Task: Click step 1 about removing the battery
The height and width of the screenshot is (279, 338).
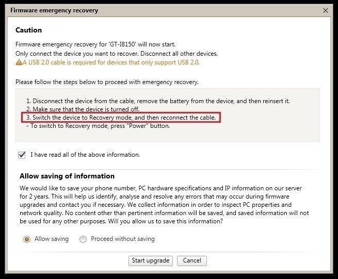Action: tap(158, 101)
